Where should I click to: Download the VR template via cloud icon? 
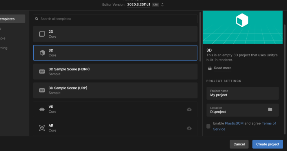[x=189, y=109]
